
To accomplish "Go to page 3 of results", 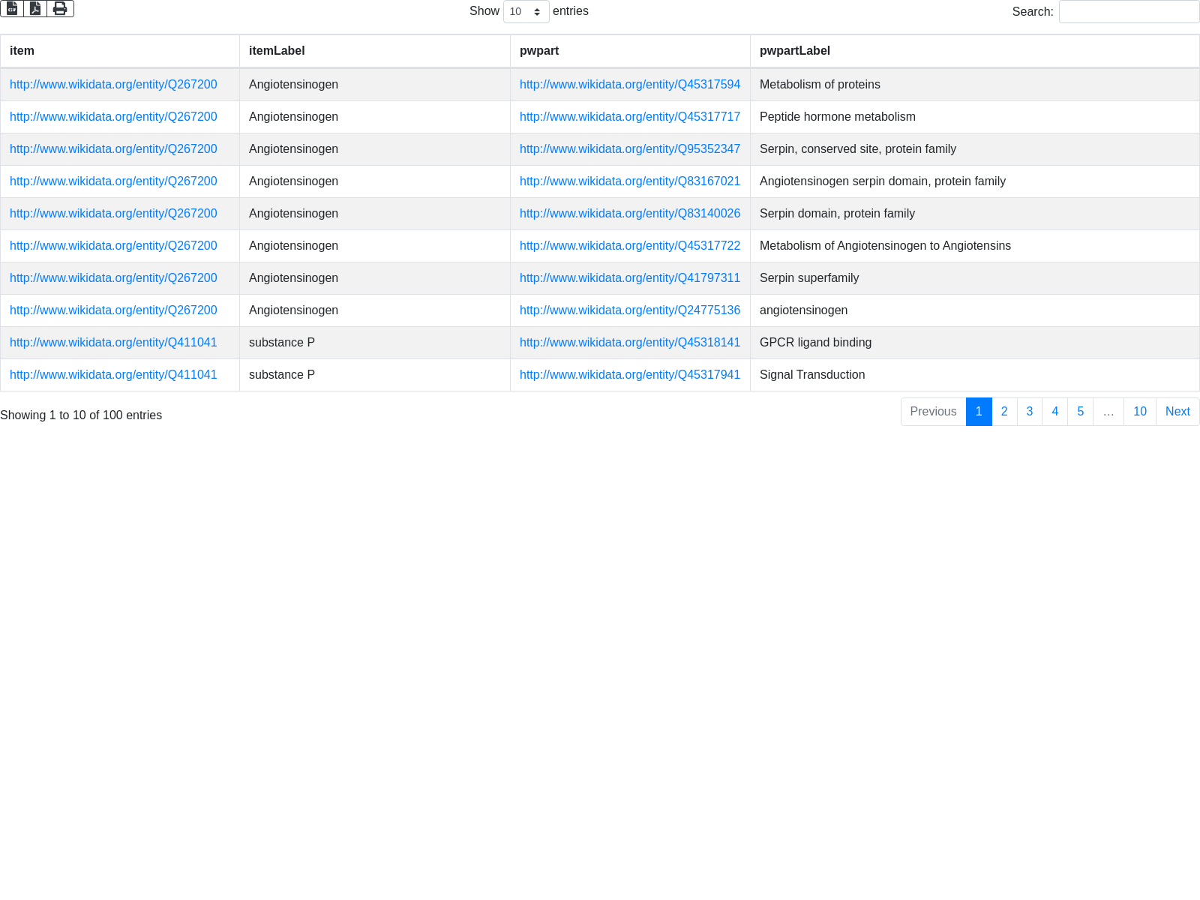I will (x=1030, y=412).
